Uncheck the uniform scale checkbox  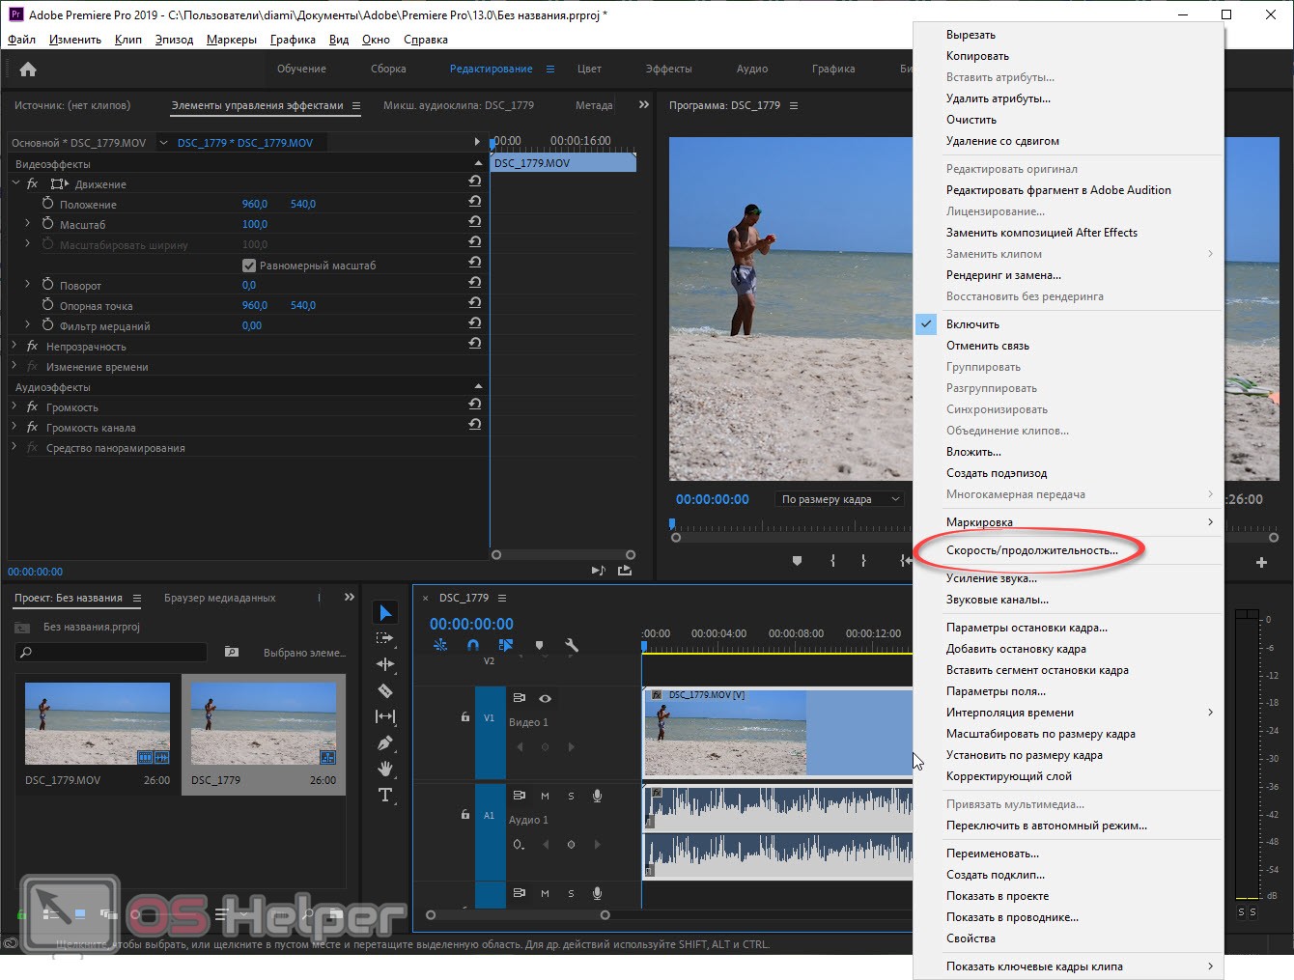point(249,266)
